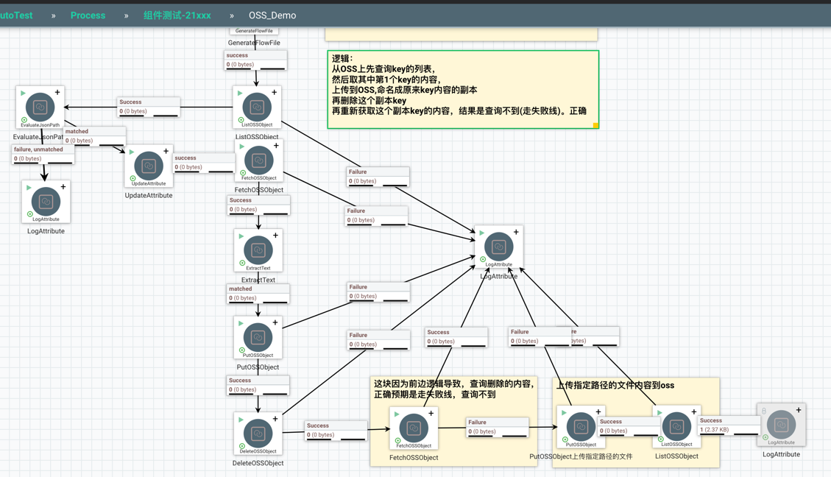Select the greyed-out LogAttribute processor at far right
This screenshot has width=831, height=477.
[x=781, y=425]
